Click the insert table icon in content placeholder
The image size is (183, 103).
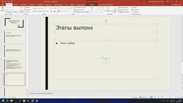[x=102, y=58]
